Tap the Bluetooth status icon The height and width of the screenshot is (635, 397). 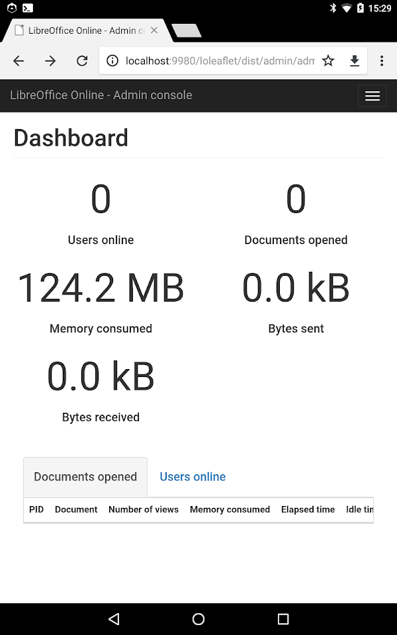pos(333,8)
